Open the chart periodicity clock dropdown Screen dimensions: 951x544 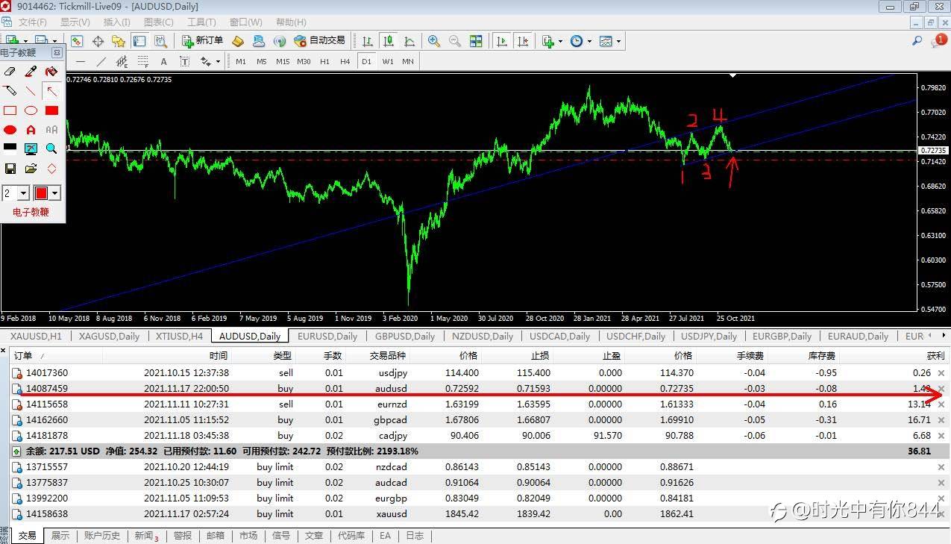coord(580,41)
